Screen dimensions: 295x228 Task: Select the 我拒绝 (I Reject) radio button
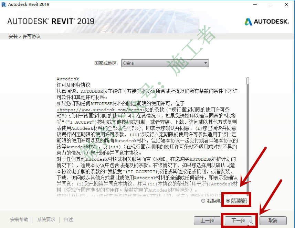(203, 201)
